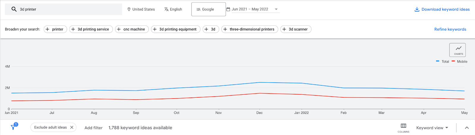The image size is (475, 135).
Task: Open the Columns selector icon
Action: point(403,126)
